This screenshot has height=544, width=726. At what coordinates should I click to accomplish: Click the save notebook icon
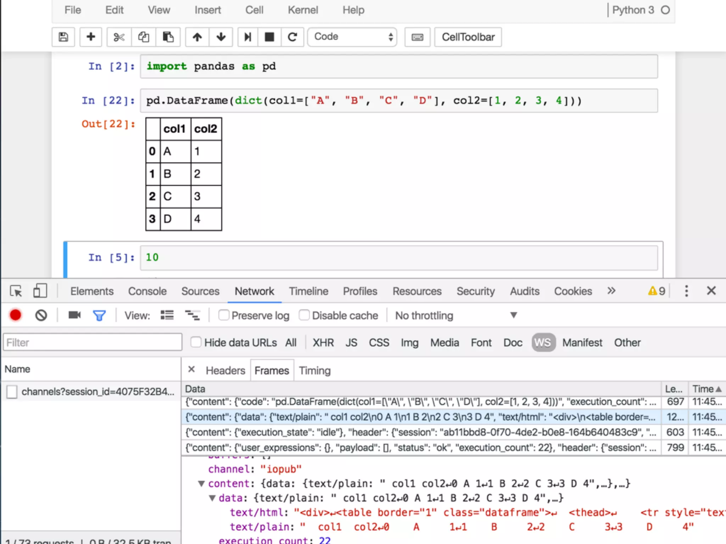point(63,37)
